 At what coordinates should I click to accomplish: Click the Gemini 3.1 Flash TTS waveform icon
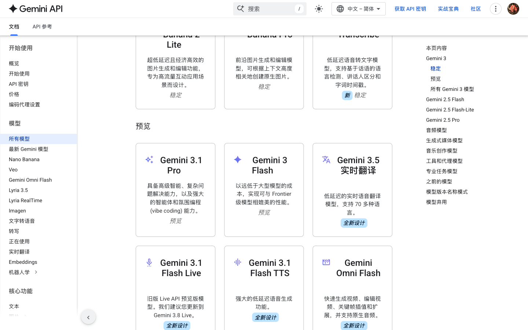coord(238,262)
